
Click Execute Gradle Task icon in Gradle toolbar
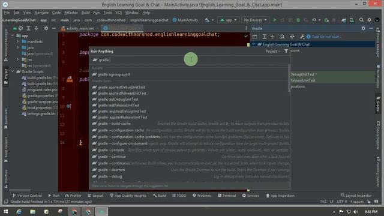coord(254,37)
